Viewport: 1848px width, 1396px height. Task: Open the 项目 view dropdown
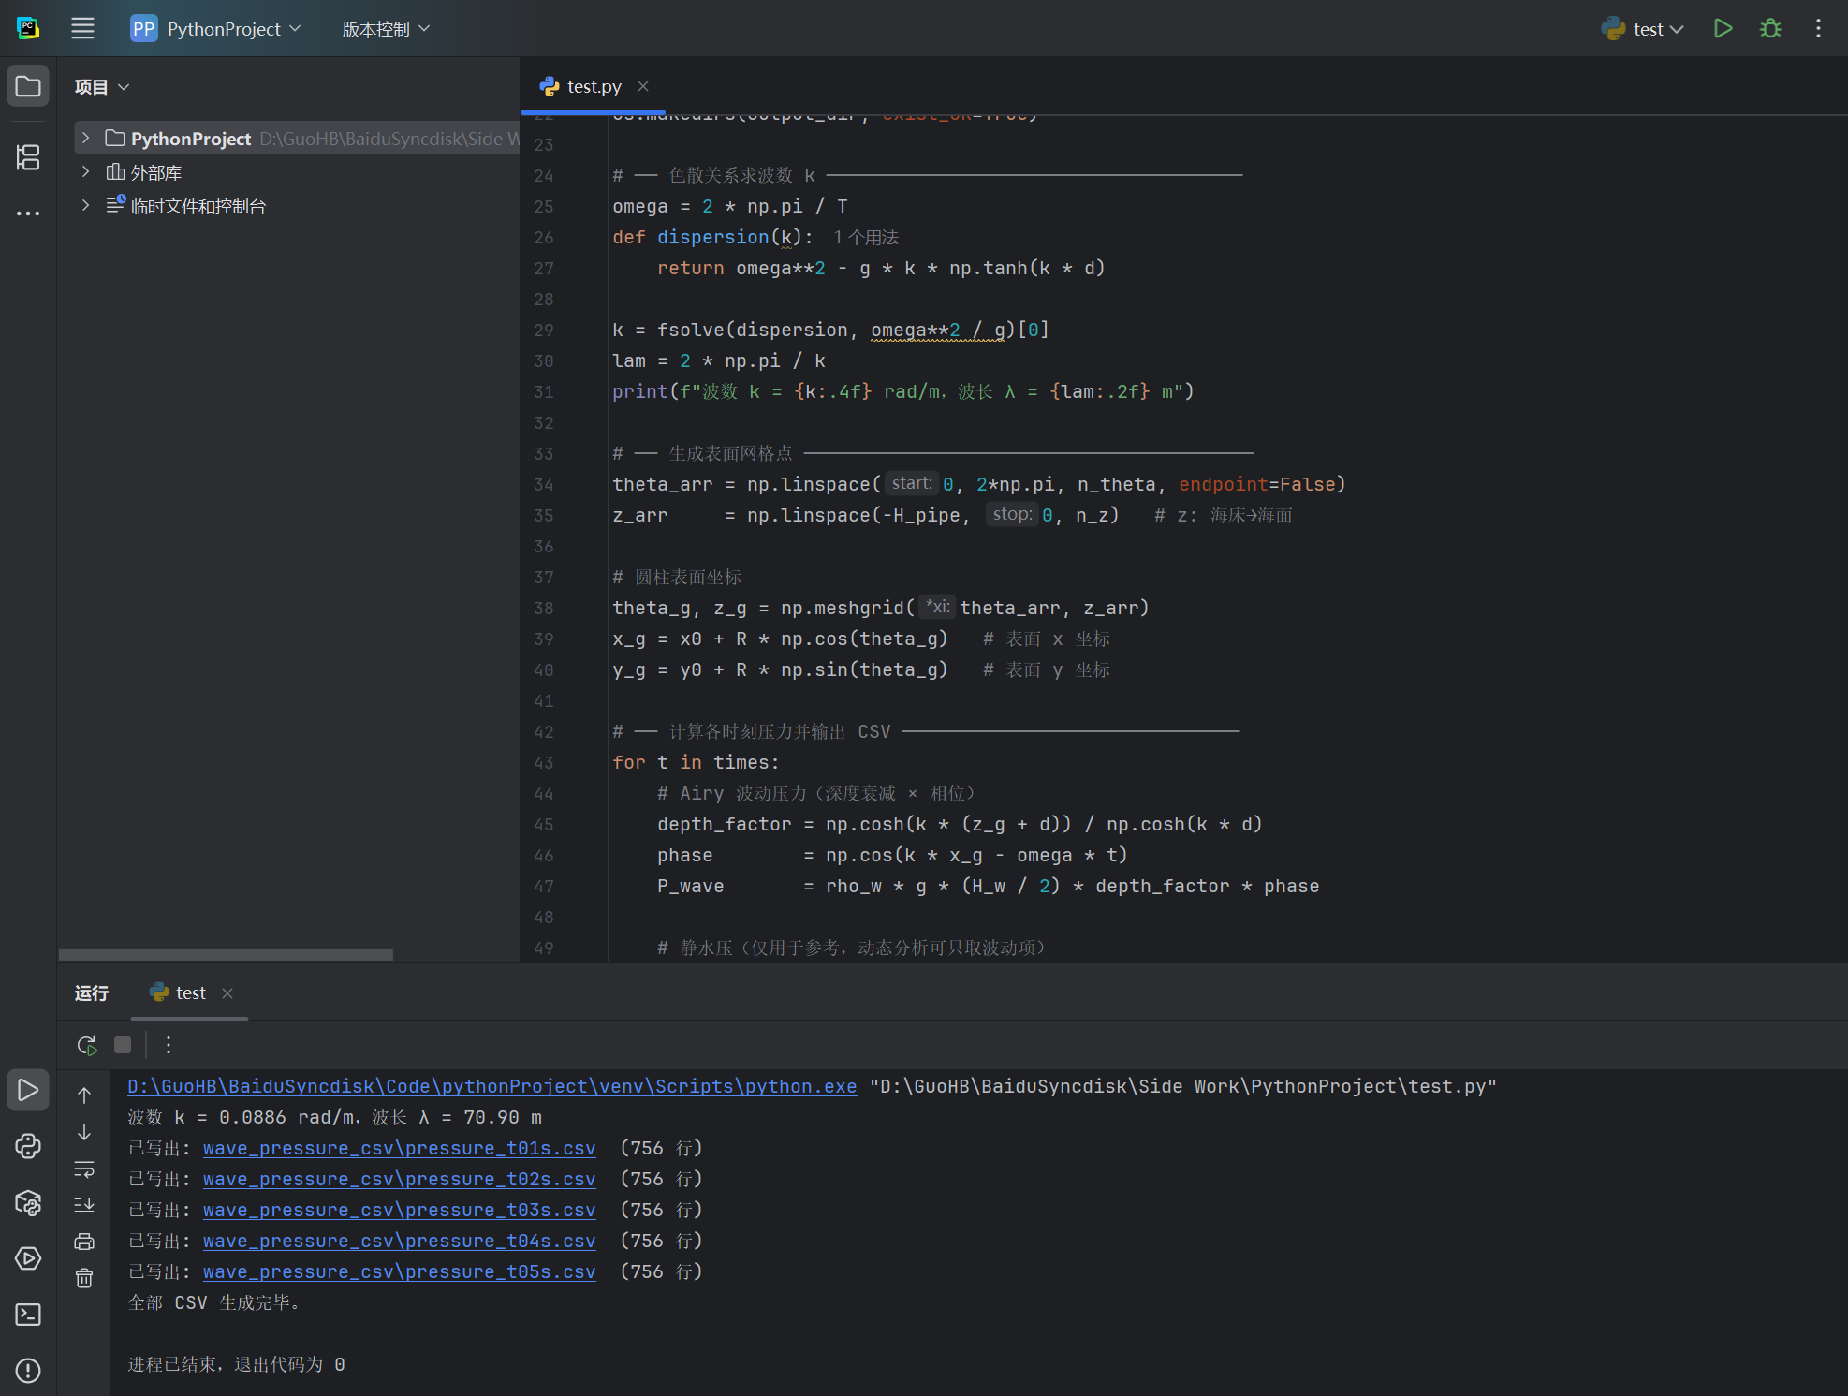(102, 87)
